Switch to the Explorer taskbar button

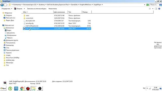(34, 88)
